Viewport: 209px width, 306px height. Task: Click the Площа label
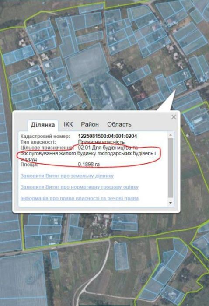[x=29, y=165]
